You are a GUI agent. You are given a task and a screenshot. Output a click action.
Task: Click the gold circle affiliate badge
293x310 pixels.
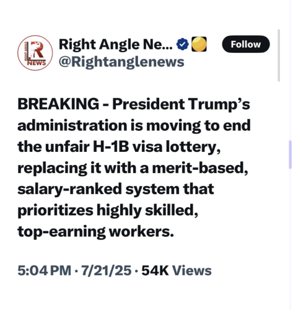click(x=199, y=44)
